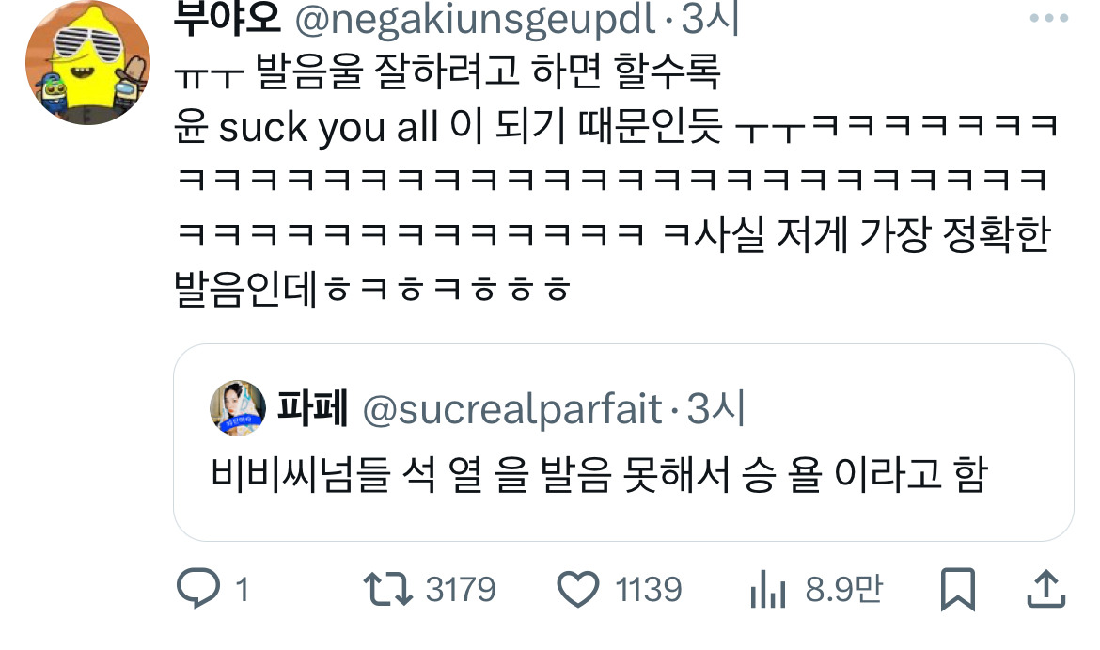Like the tweet with the heart icon
The image size is (1100, 650).
(578, 589)
